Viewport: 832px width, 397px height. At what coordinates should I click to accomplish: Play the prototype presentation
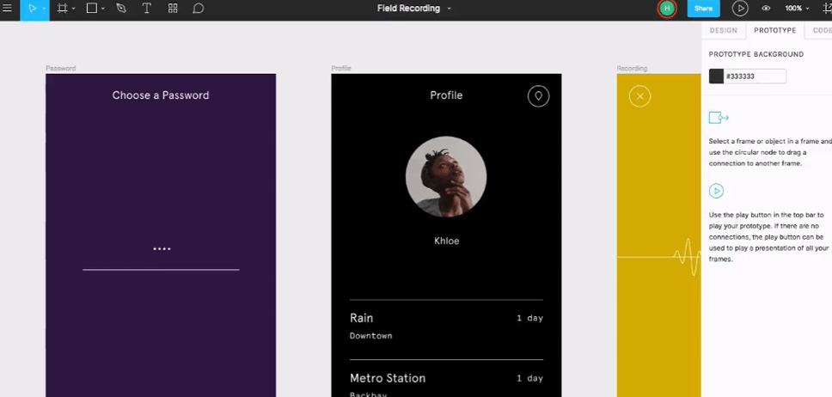(x=739, y=9)
